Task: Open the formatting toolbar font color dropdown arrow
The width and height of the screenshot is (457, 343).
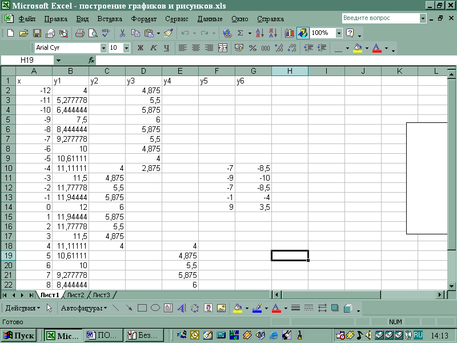Action: tap(387, 48)
